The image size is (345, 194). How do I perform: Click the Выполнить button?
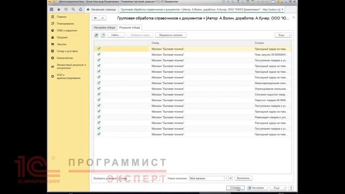(x=243, y=178)
